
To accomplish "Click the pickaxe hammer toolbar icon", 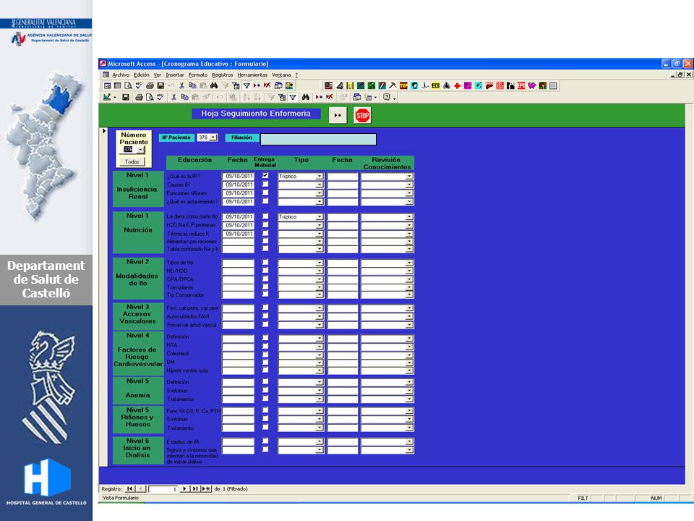I will (393, 85).
